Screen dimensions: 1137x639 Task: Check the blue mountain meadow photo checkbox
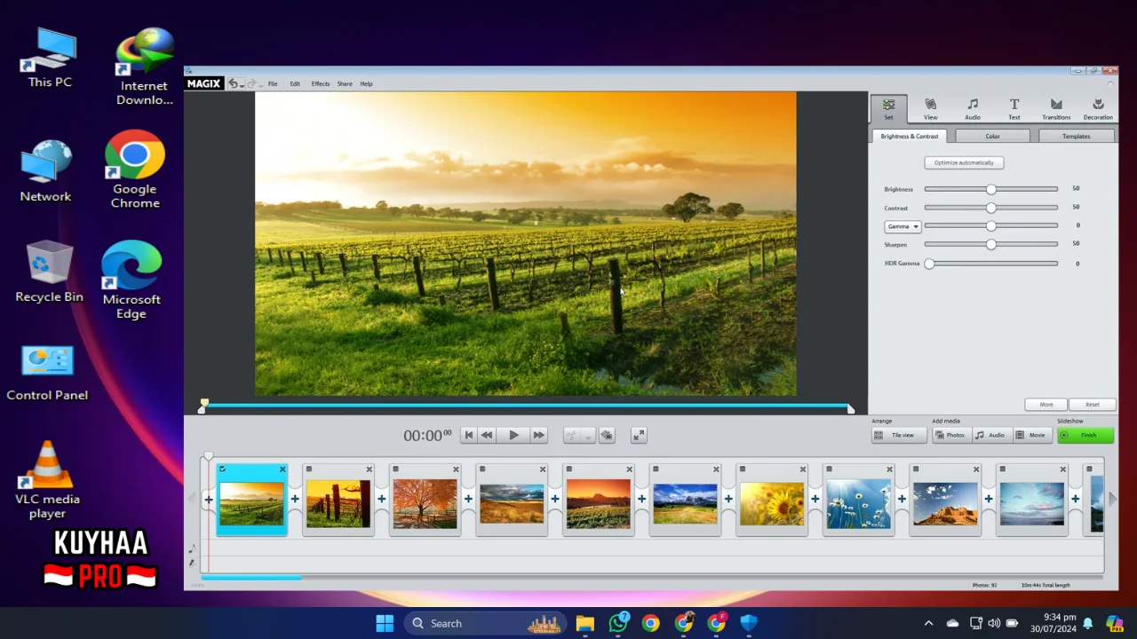[x=656, y=469]
